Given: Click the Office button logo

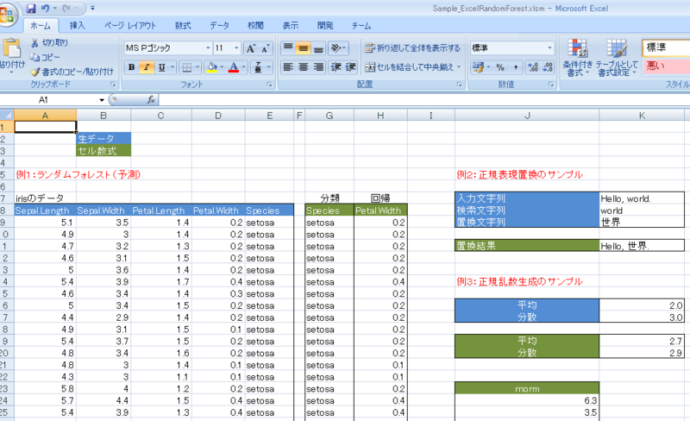Looking at the screenshot, I should (6, 16).
